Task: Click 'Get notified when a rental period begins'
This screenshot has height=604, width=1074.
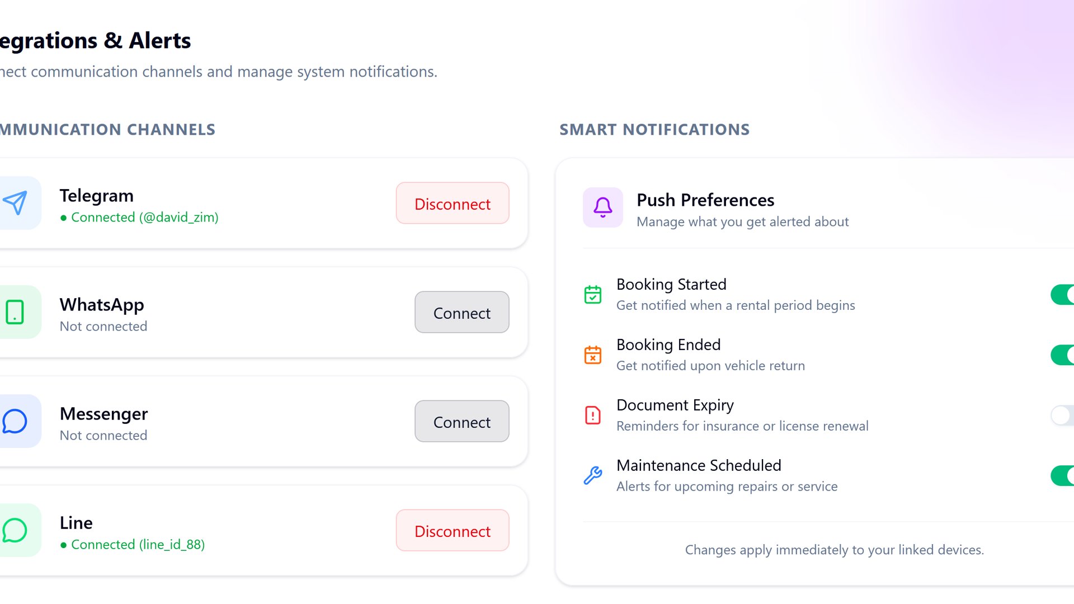Action: click(x=736, y=305)
